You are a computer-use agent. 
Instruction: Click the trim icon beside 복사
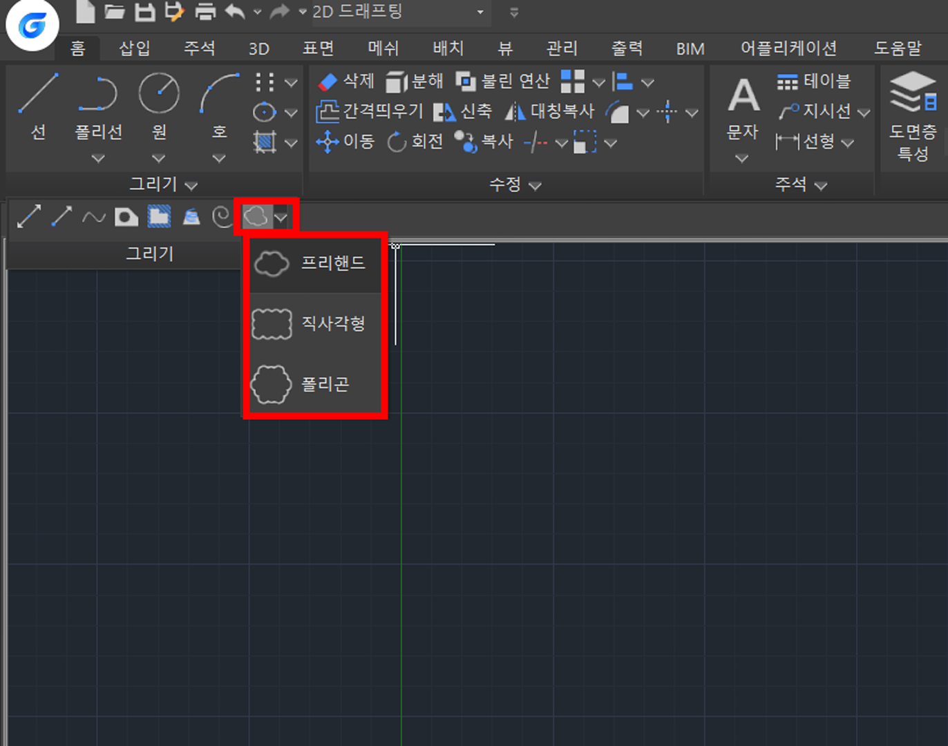click(x=536, y=142)
